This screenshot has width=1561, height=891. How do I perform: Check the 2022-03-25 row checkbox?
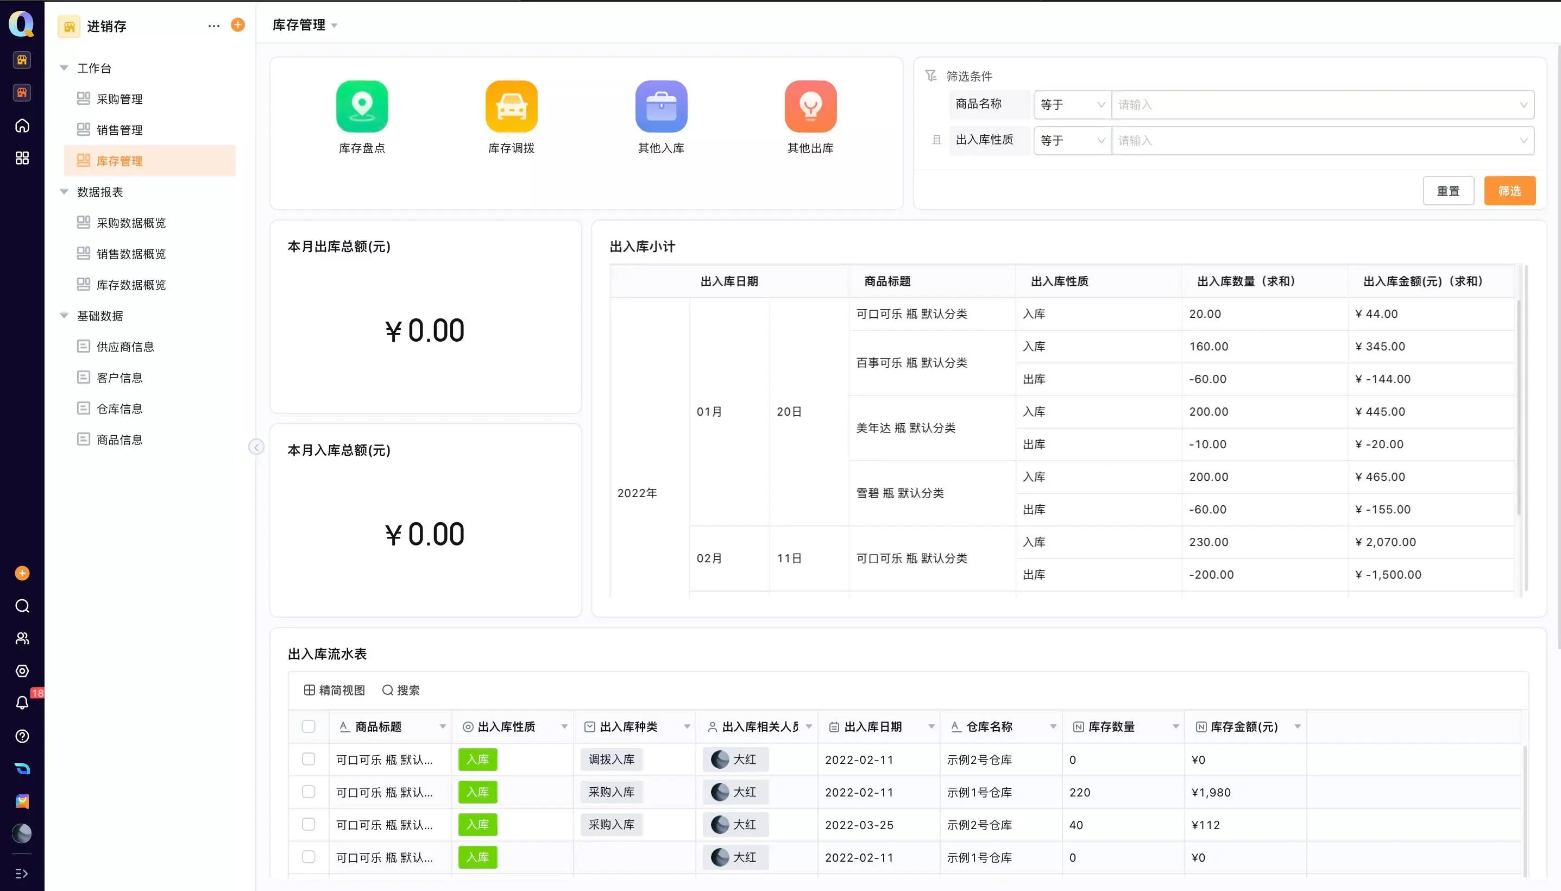pos(309,824)
